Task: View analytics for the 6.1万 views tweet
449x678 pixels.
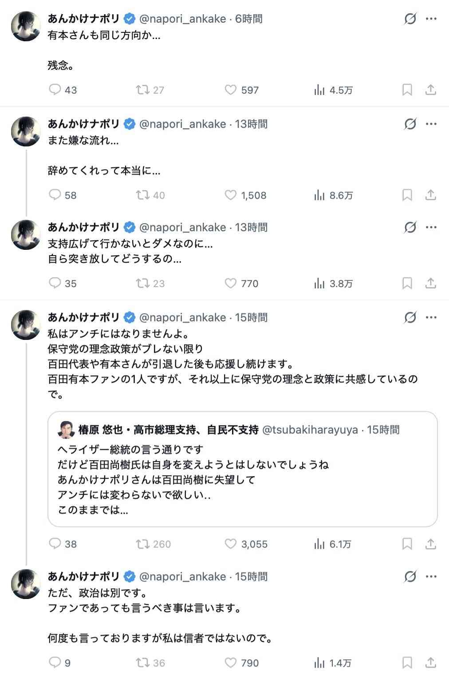Action: pos(319,544)
